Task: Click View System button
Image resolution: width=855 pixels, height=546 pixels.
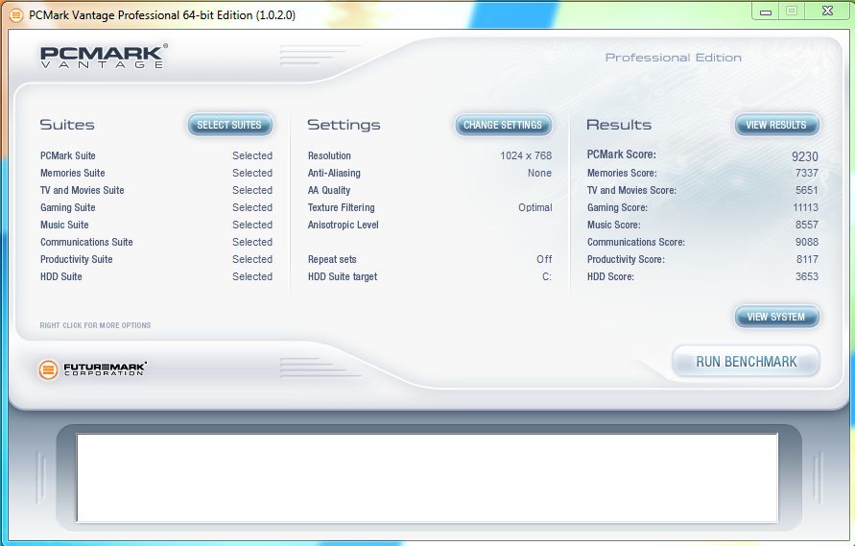Action: coord(776,317)
